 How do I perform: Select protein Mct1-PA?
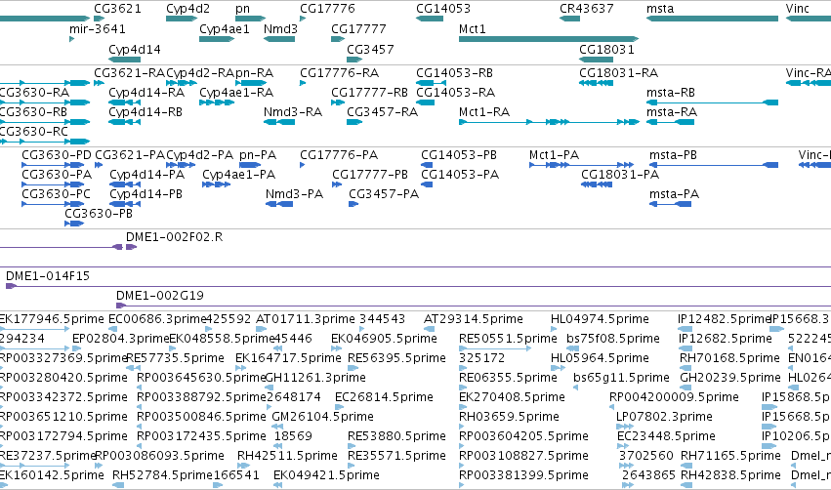(554, 154)
